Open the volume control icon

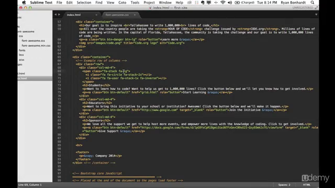pos(230,3)
